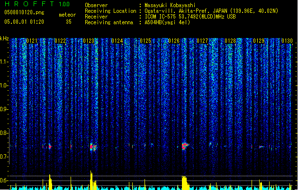
Task: Click the 1.0 kHz axis tick label
Action: click(4, 86)
